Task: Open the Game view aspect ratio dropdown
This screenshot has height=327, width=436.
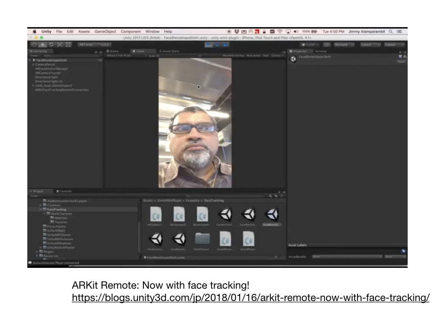Action: tap(126, 56)
